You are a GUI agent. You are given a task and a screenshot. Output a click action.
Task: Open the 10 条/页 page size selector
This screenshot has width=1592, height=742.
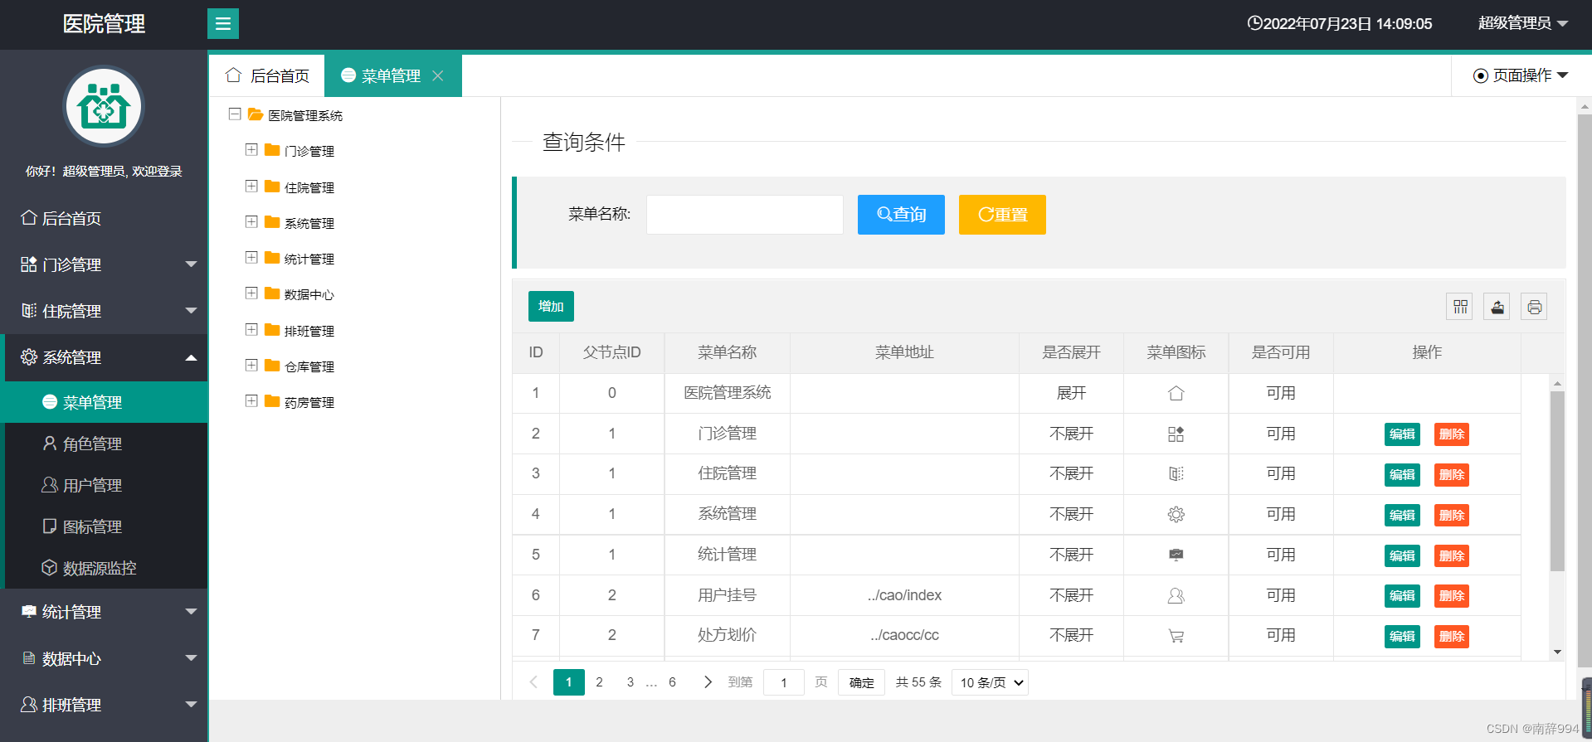coord(990,682)
